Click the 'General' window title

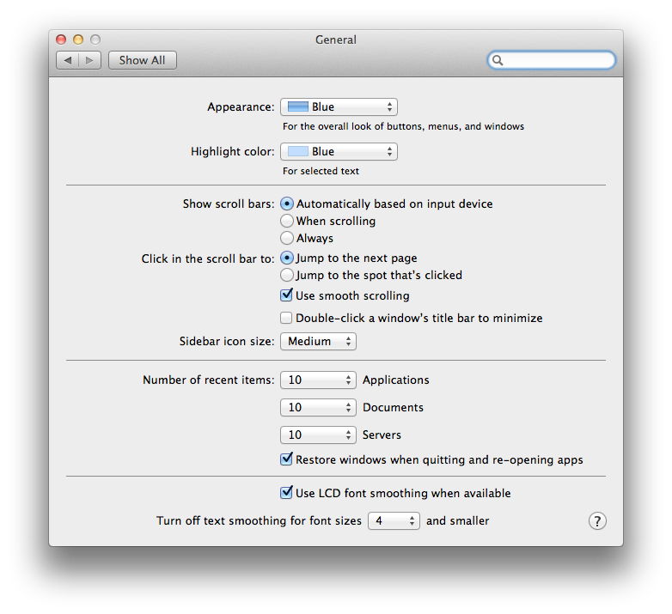pos(336,40)
